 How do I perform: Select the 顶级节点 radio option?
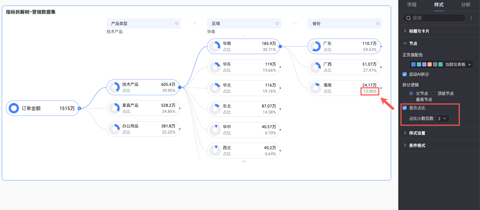(433, 93)
